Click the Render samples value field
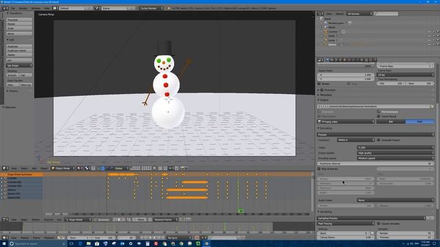Viewport: 440px width, 247px height. click(406, 233)
